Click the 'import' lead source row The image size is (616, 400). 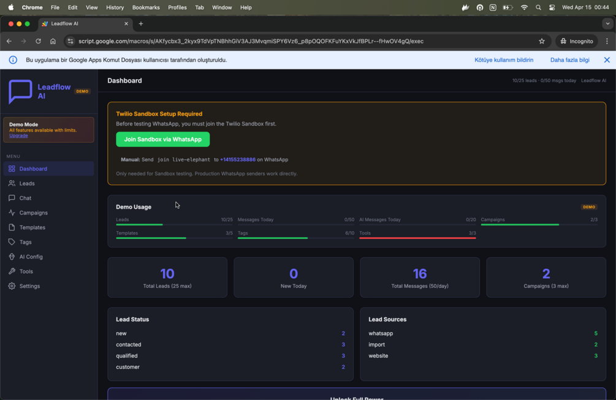483,345
